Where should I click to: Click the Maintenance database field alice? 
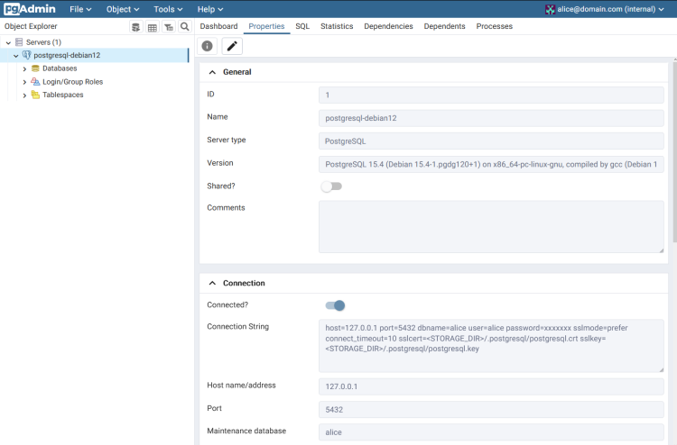pos(491,432)
